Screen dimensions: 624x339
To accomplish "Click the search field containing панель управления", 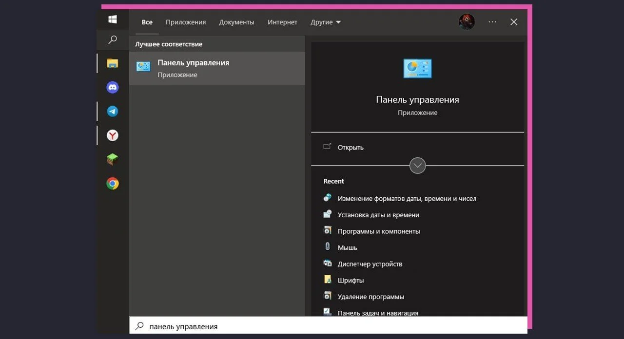I will (x=328, y=326).
